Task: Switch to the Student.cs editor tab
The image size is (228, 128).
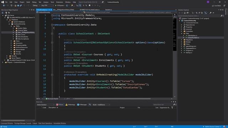Action: (x=109, y=10)
